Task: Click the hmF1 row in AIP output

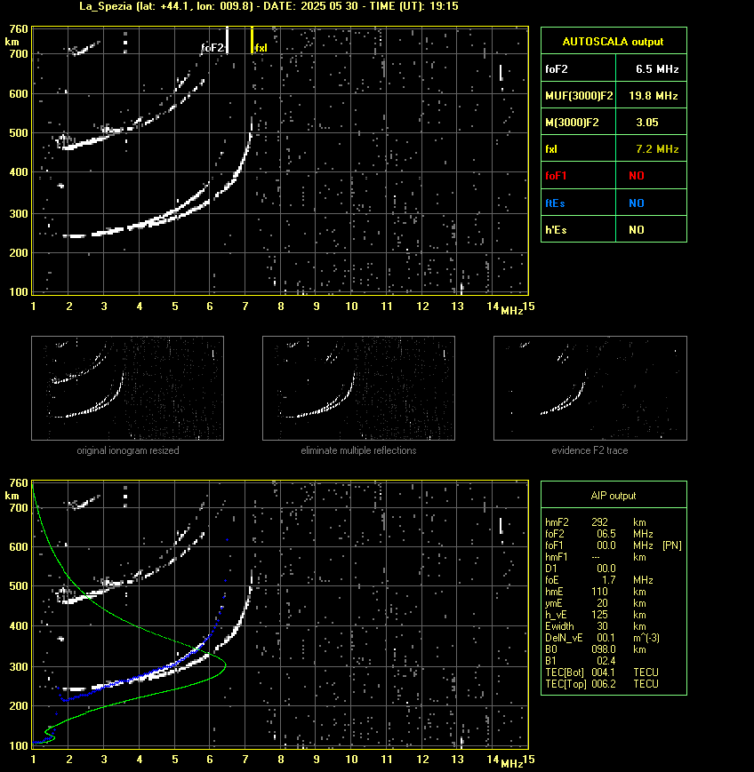Action: tap(596, 557)
